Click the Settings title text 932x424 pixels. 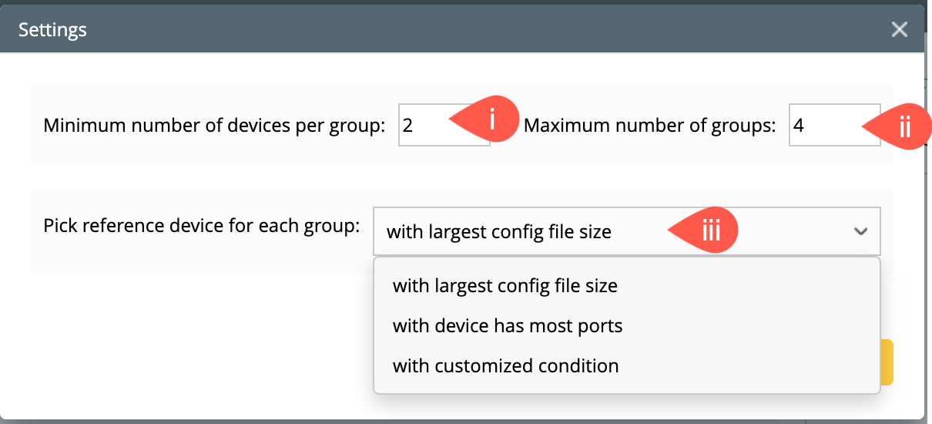52,30
